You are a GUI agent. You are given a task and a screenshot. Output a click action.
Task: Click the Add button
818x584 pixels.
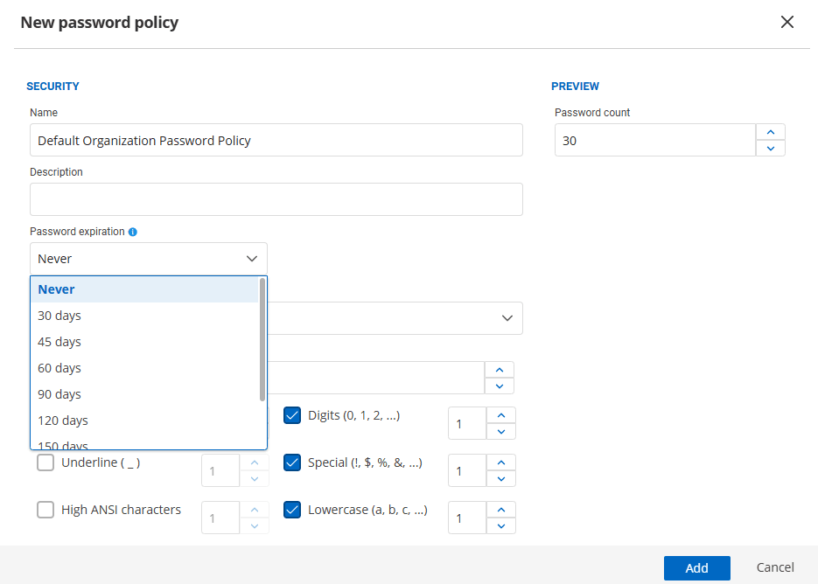[696, 567]
